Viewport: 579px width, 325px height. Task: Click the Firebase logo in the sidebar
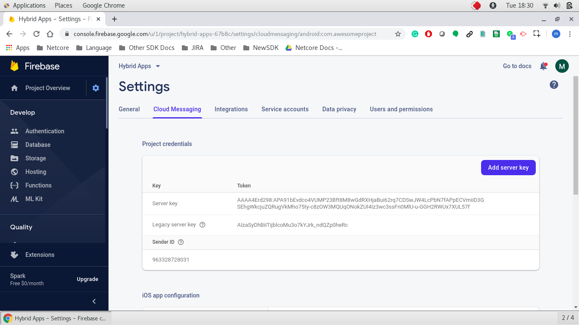click(x=35, y=66)
